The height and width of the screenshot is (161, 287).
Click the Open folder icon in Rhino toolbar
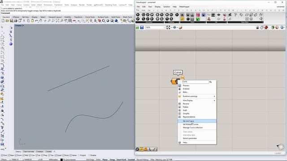coord(7,21)
